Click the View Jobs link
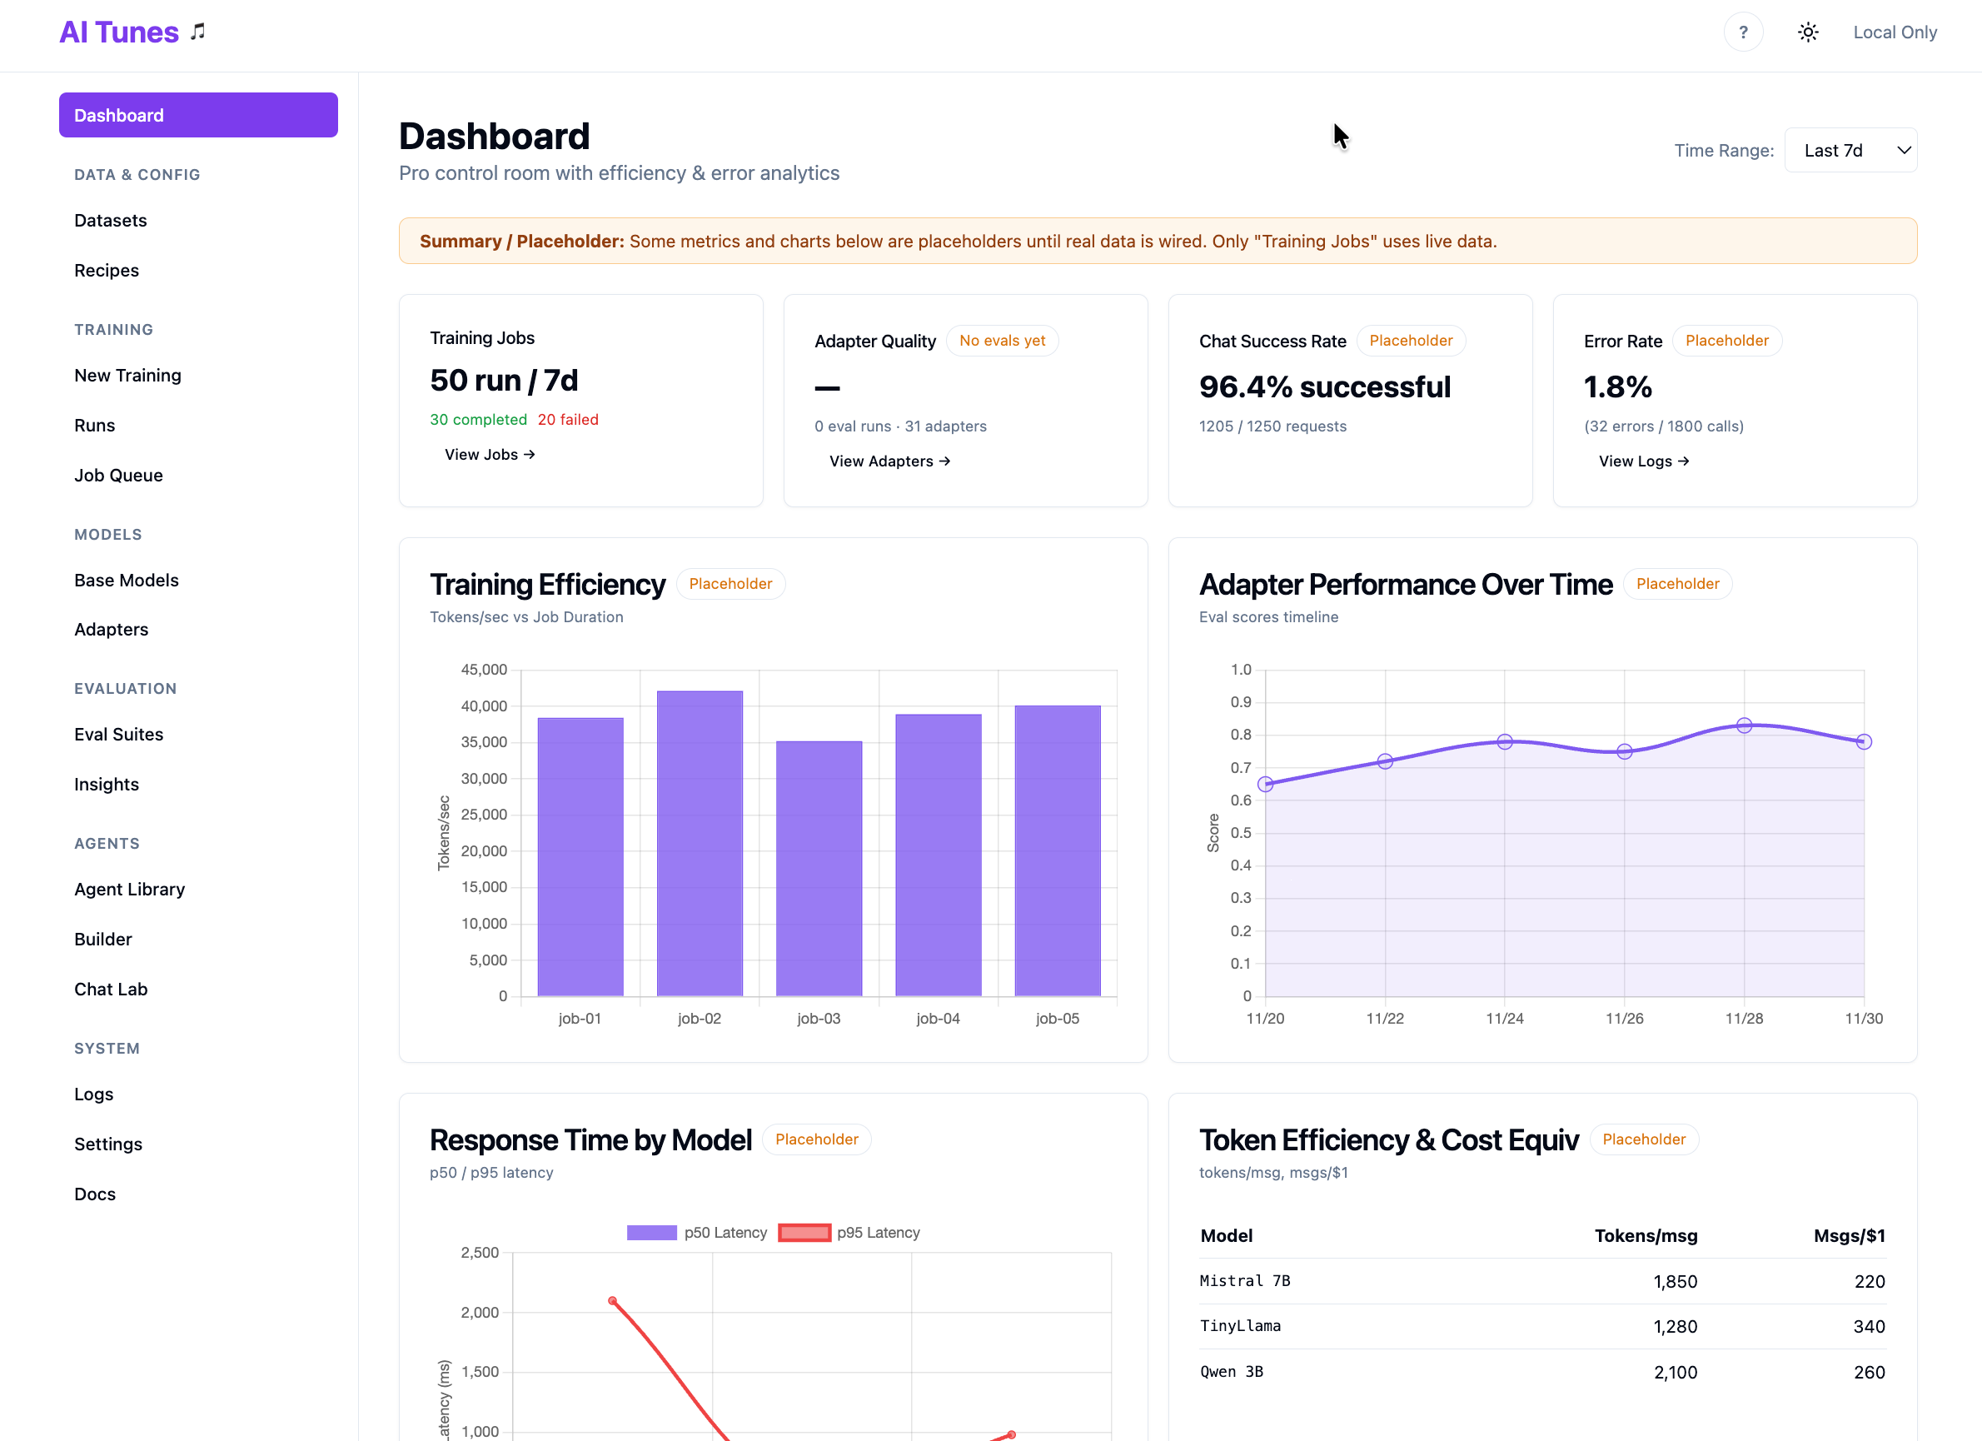1982x1441 pixels. (490, 455)
